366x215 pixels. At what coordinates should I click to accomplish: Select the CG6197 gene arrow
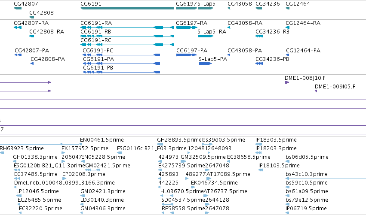tap(187, 8)
